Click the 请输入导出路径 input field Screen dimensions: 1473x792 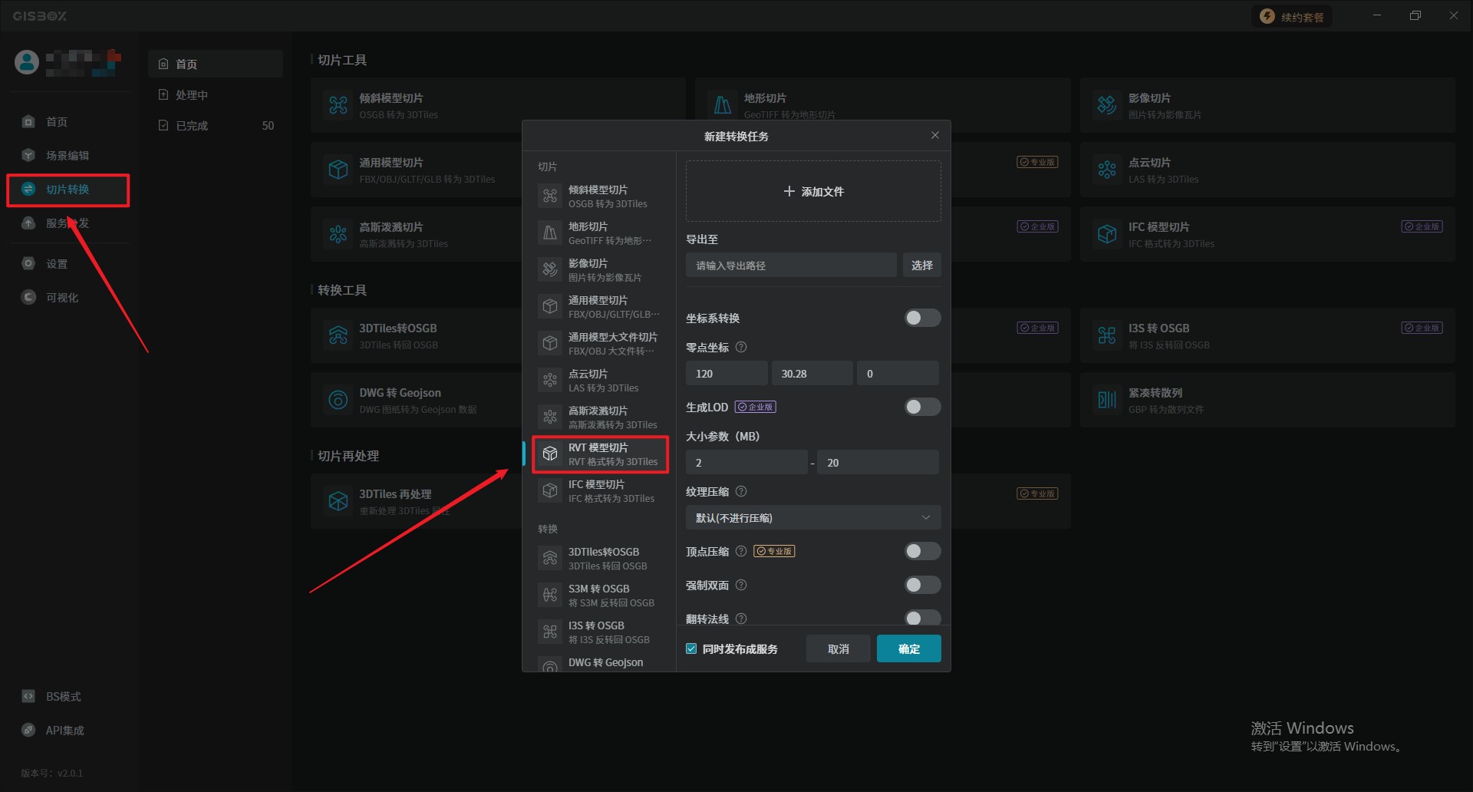pyautogui.click(x=790, y=266)
